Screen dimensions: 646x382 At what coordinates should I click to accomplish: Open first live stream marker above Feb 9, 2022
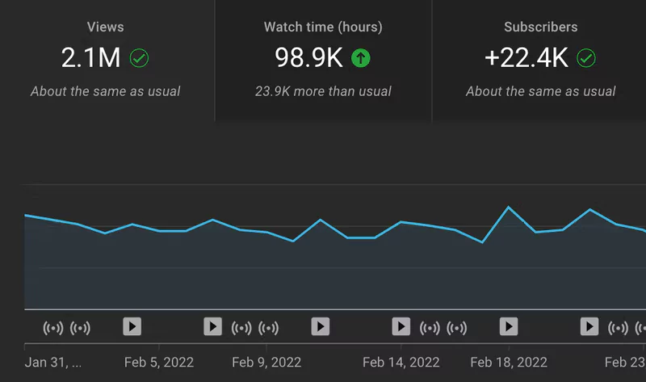pos(241,327)
